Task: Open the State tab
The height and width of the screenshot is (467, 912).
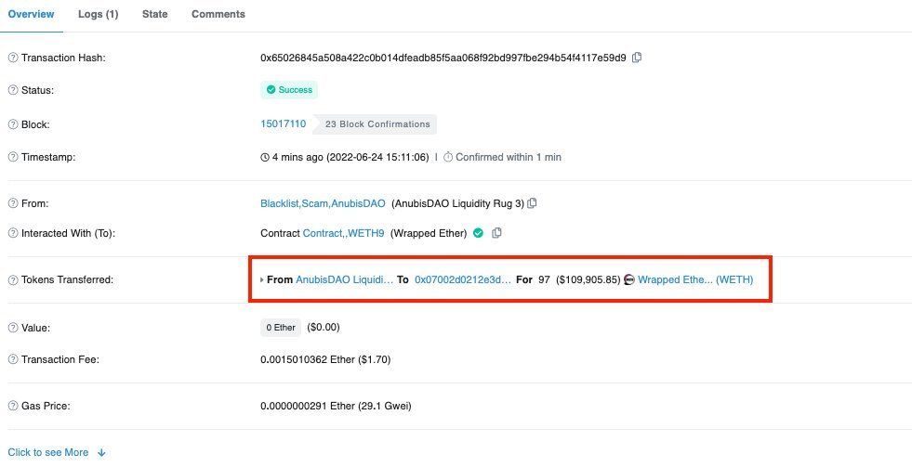Action: pyautogui.click(x=154, y=14)
